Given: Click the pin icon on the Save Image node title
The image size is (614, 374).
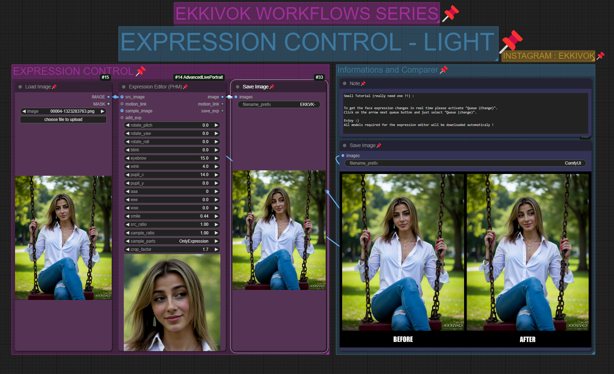Looking at the screenshot, I should [x=273, y=86].
